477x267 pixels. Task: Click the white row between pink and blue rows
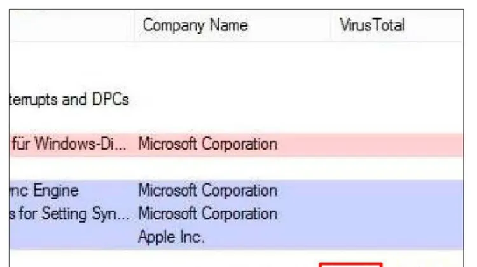[x=237, y=169]
